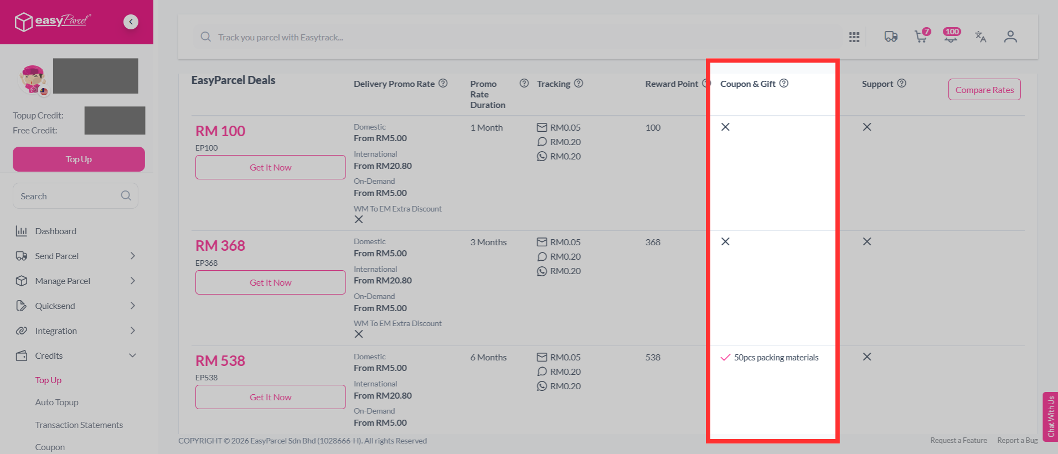Click the Request a Feature link
The width and height of the screenshot is (1058, 454).
coord(958,440)
